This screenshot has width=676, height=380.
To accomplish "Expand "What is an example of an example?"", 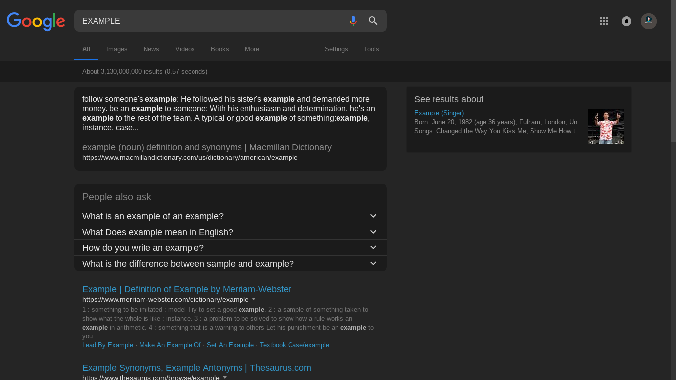I will pyautogui.click(x=231, y=216).
